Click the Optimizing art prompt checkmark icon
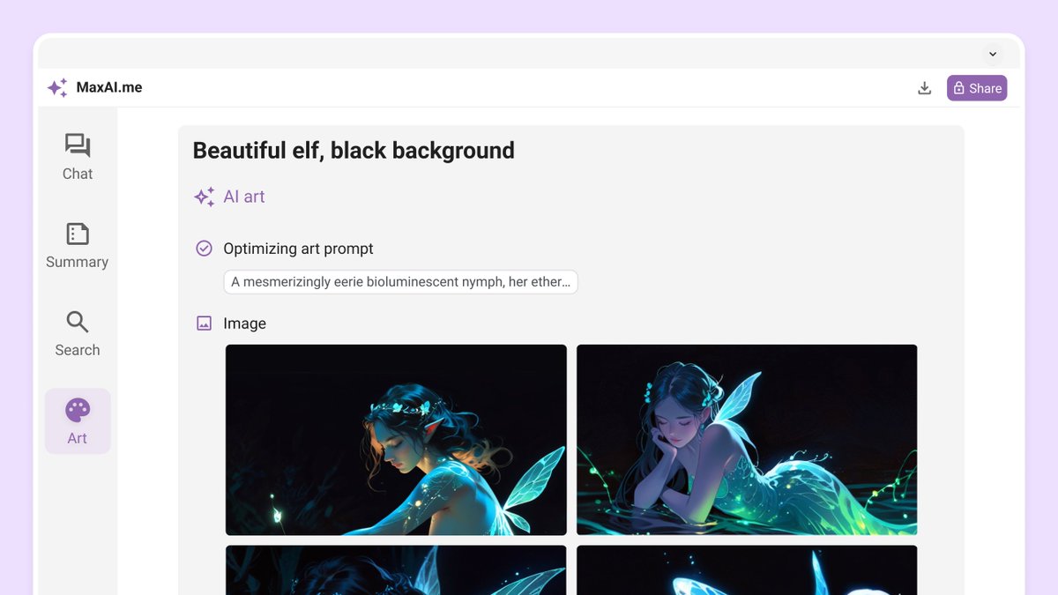 tap(204, 249)
